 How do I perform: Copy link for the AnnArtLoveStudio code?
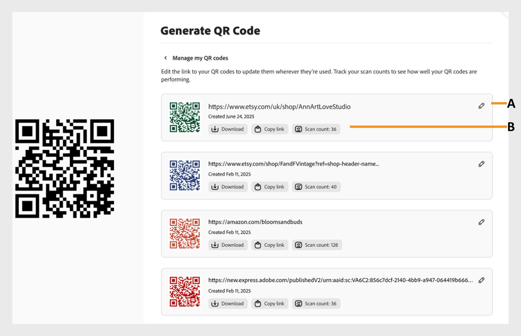click(x=270, y=129)
